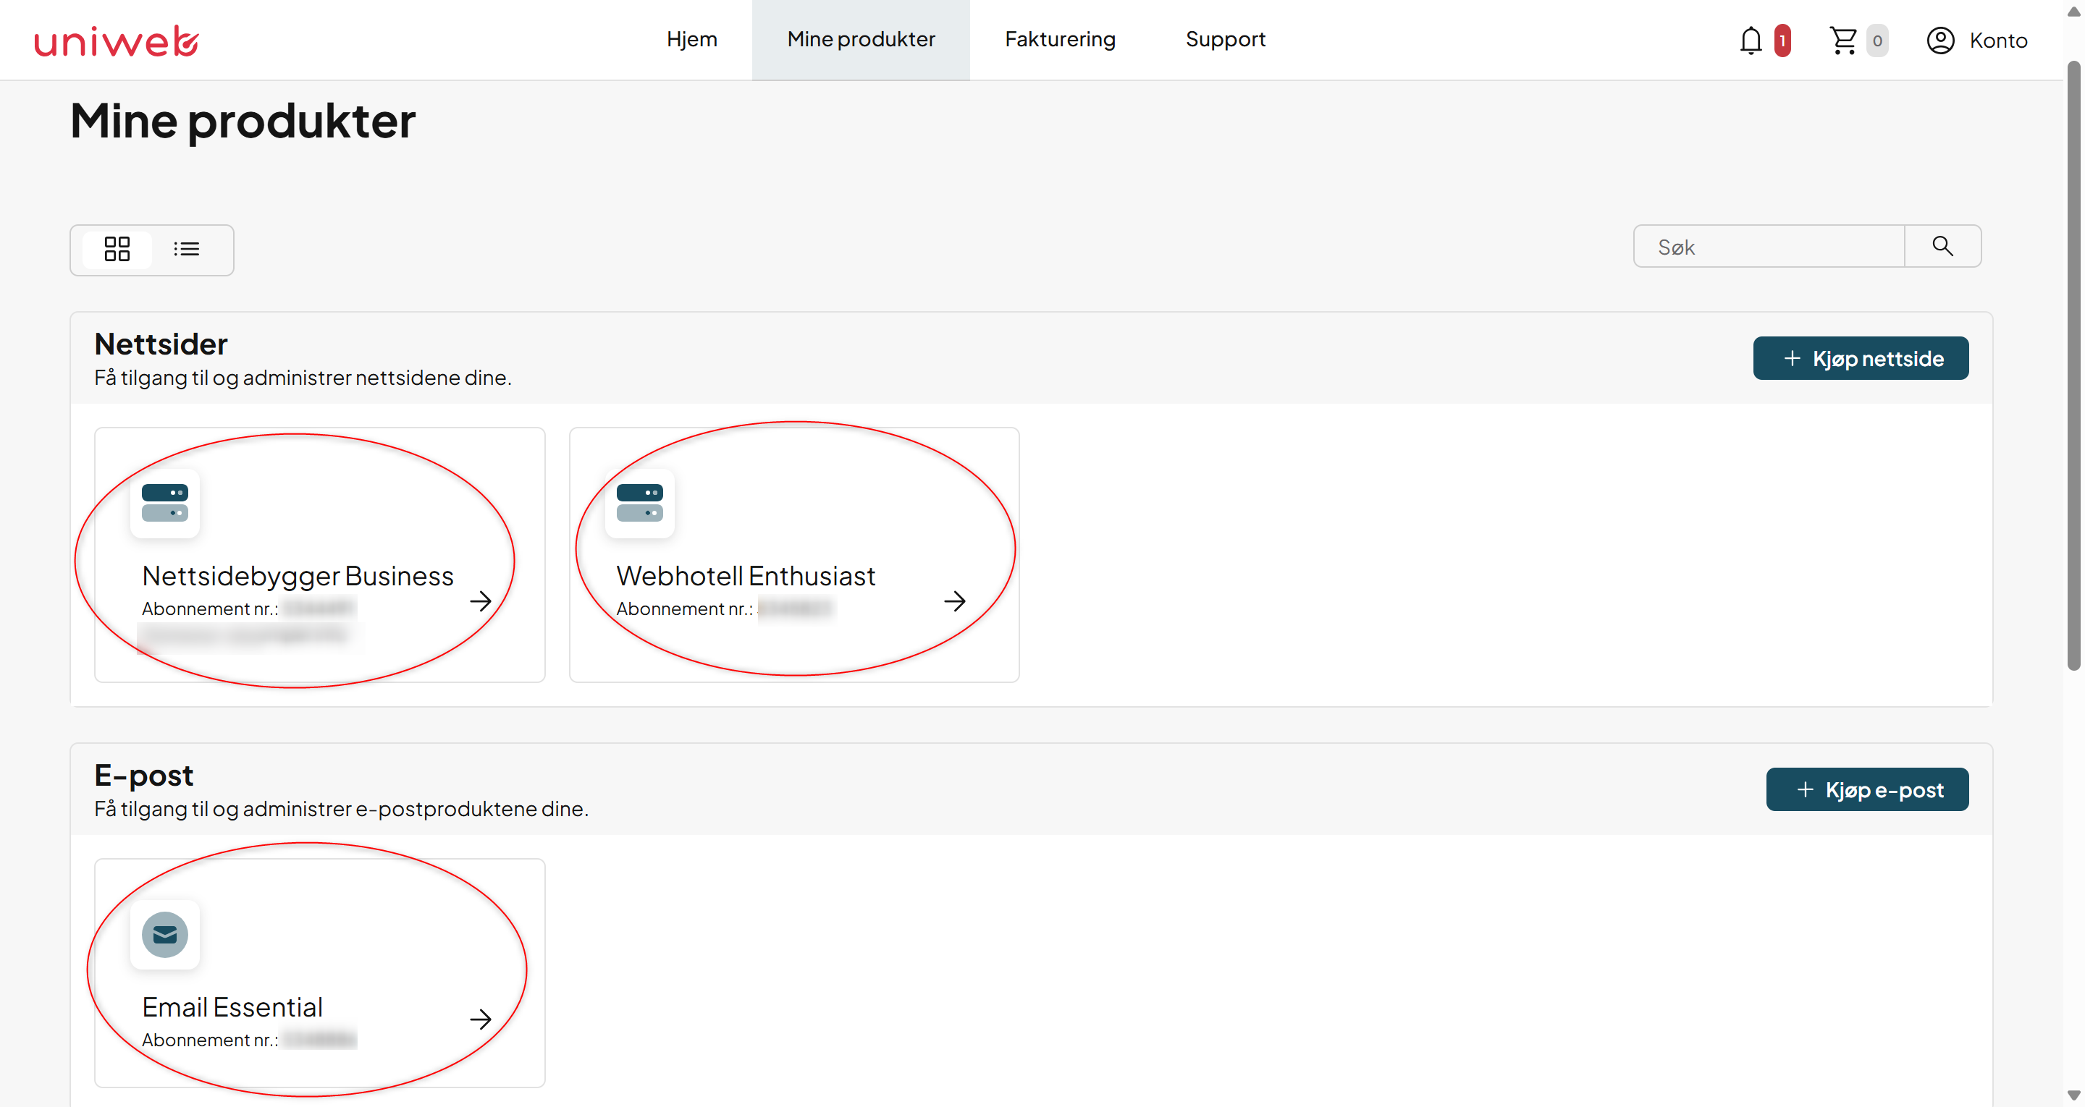Click the page vertical scrollbar
Image resolution: width=2085 pixels, height=1107 pixels.
2073,366
